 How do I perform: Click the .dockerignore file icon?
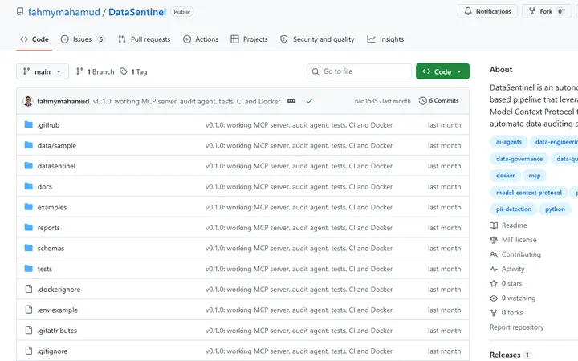[28, 289]
